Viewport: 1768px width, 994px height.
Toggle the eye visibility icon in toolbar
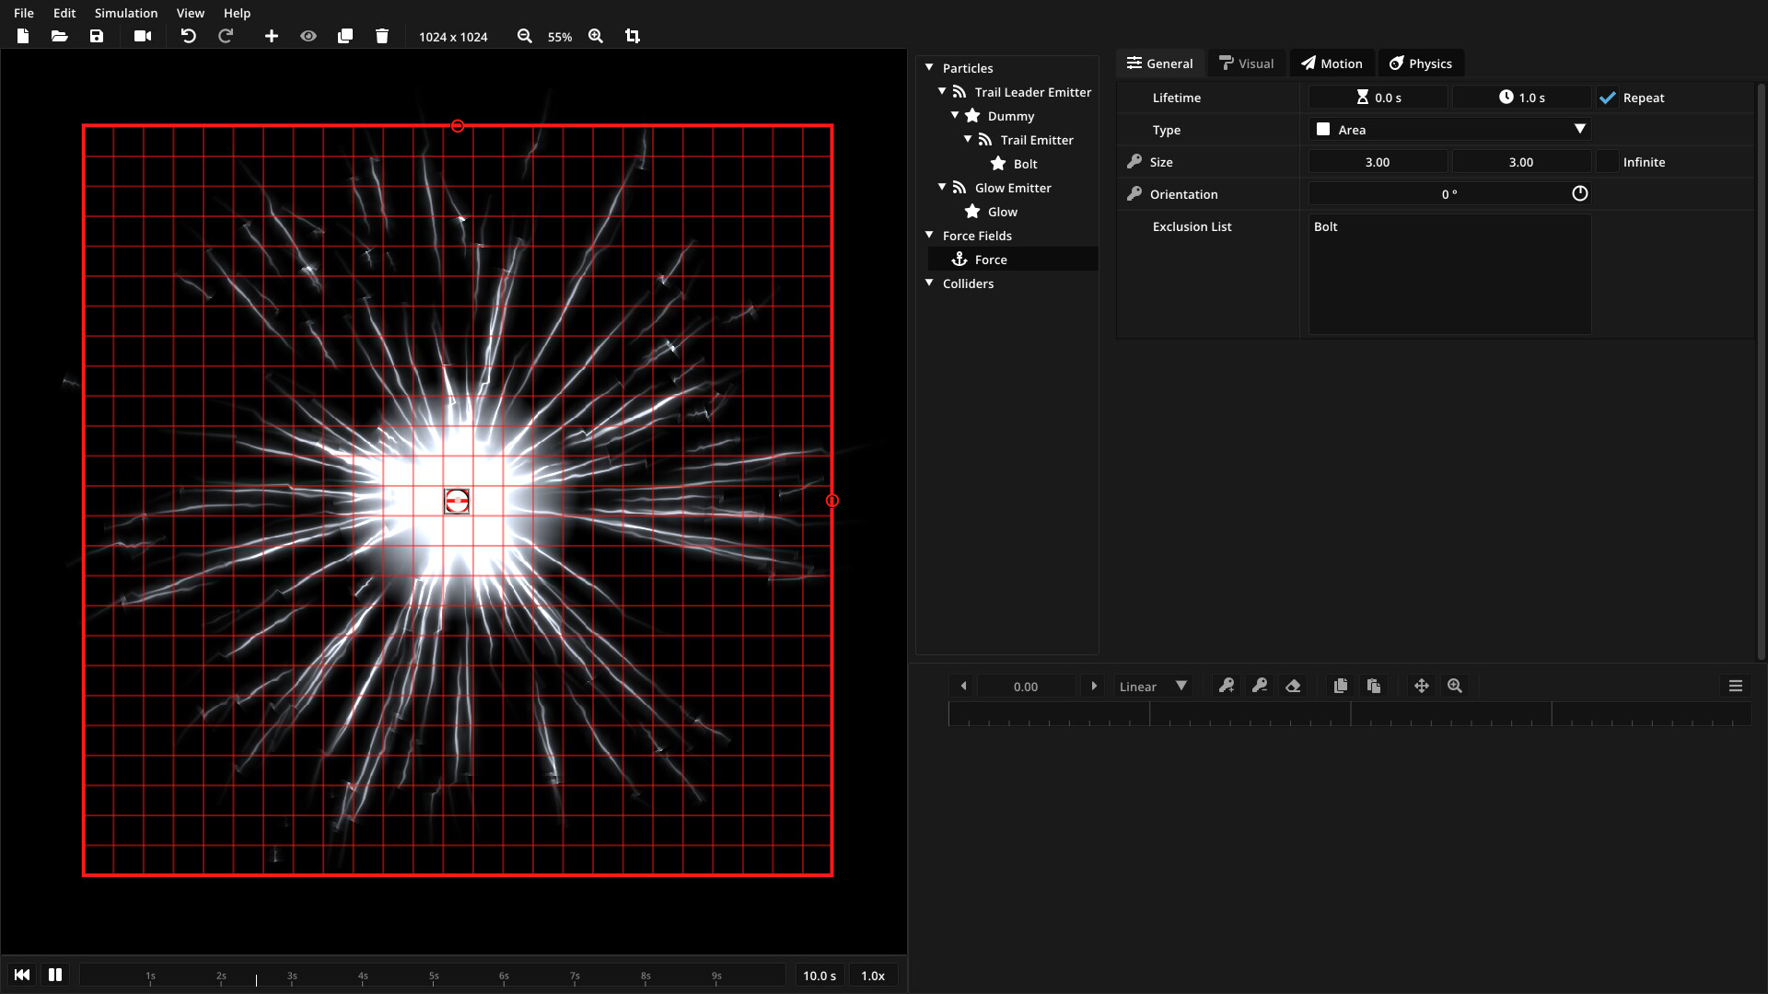point(308,36)
